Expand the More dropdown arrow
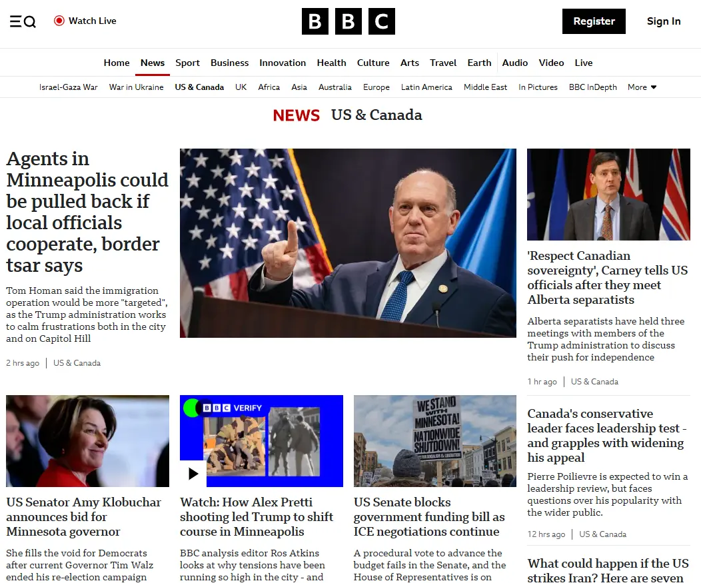The width and height of the screenshot is (701, 583). pos(654,87)
